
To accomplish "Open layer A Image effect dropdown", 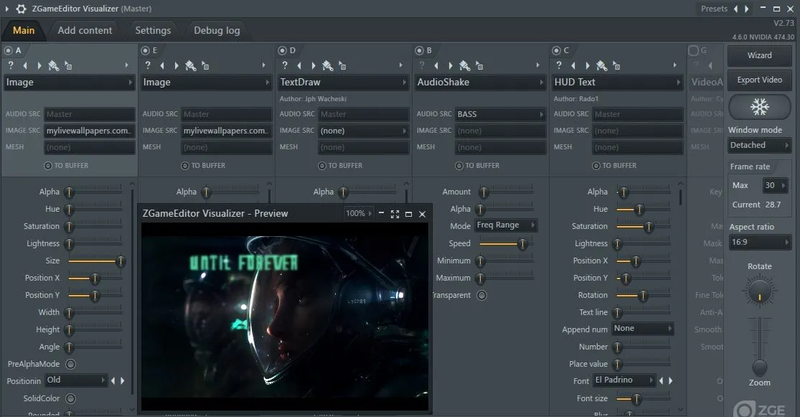I will [70, 82].
